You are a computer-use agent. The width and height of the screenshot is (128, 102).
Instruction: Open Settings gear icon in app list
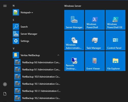(x=16, y=41)
